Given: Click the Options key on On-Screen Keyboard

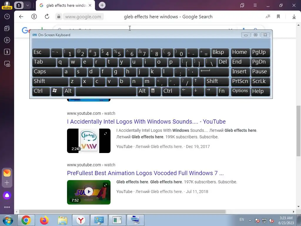Looking at the screenshot, I should [x=240, y=91].
